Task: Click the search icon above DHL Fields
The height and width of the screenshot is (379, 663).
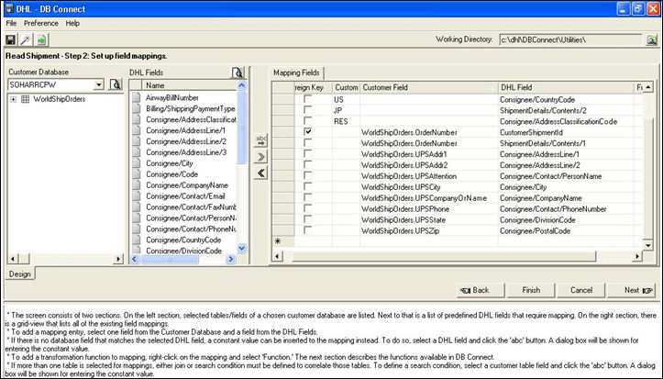Action: click(x=238, y=72)
